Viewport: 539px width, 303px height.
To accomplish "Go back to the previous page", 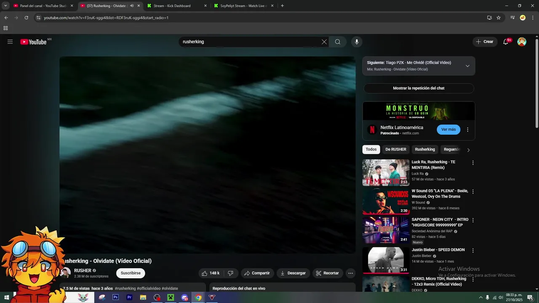I will [6, 18].
